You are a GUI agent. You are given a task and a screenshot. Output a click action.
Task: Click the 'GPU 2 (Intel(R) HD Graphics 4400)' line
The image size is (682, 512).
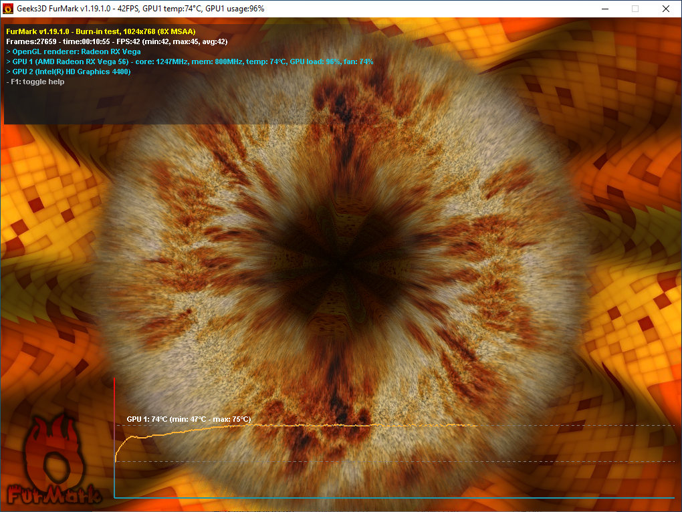pos(68,72)
